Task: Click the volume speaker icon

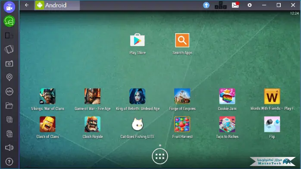Action: coord(9,147)
